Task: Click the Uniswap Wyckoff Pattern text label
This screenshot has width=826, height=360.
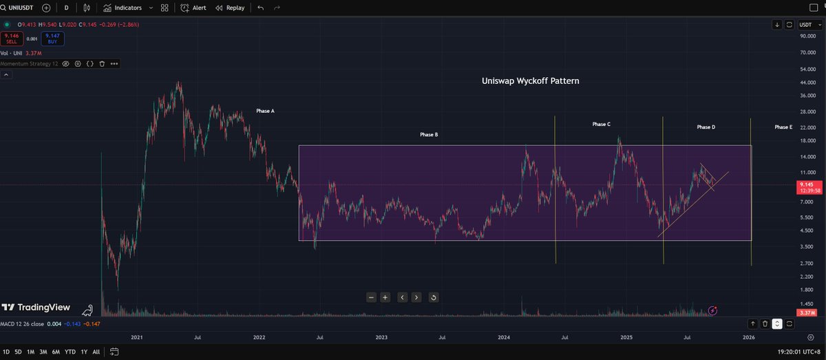Action: pyautogui.click(x=530, y=81)
